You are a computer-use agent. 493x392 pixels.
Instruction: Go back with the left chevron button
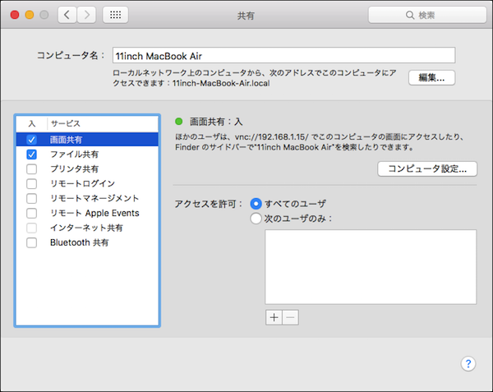coord(67,15)
